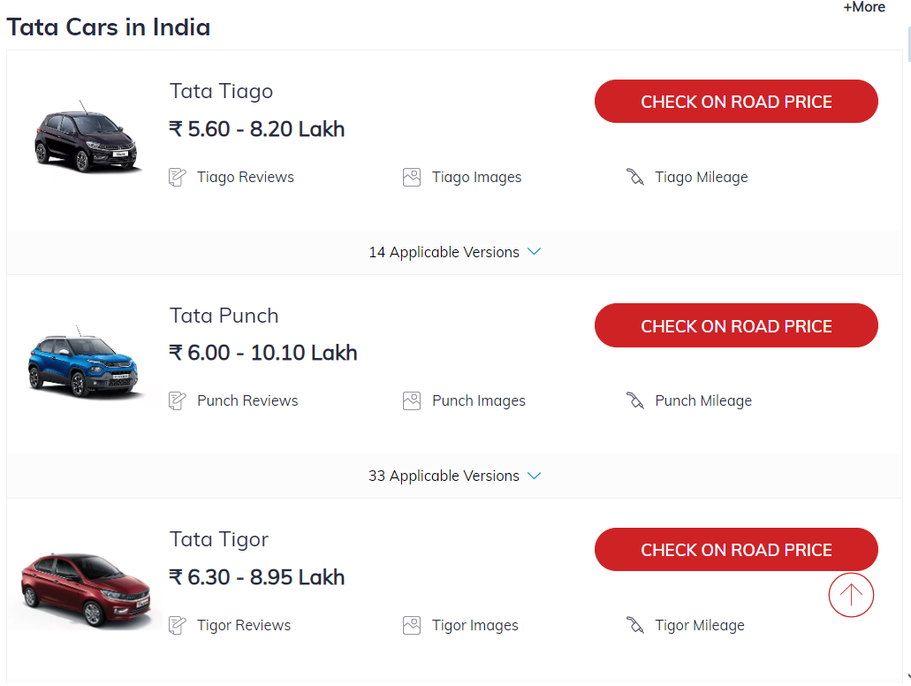Click the Tiago Mileage fuel nozzle icon

click(634, 177)
